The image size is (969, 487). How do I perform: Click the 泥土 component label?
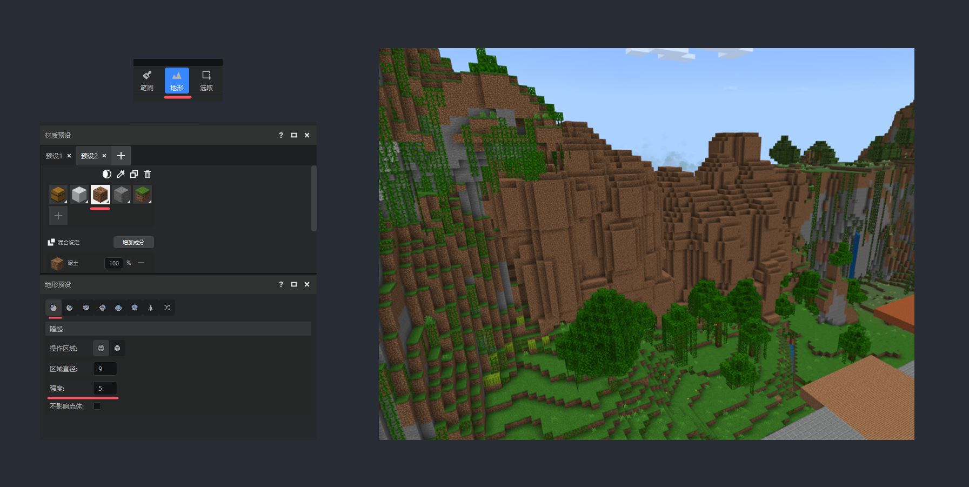[x=73, y=263]
